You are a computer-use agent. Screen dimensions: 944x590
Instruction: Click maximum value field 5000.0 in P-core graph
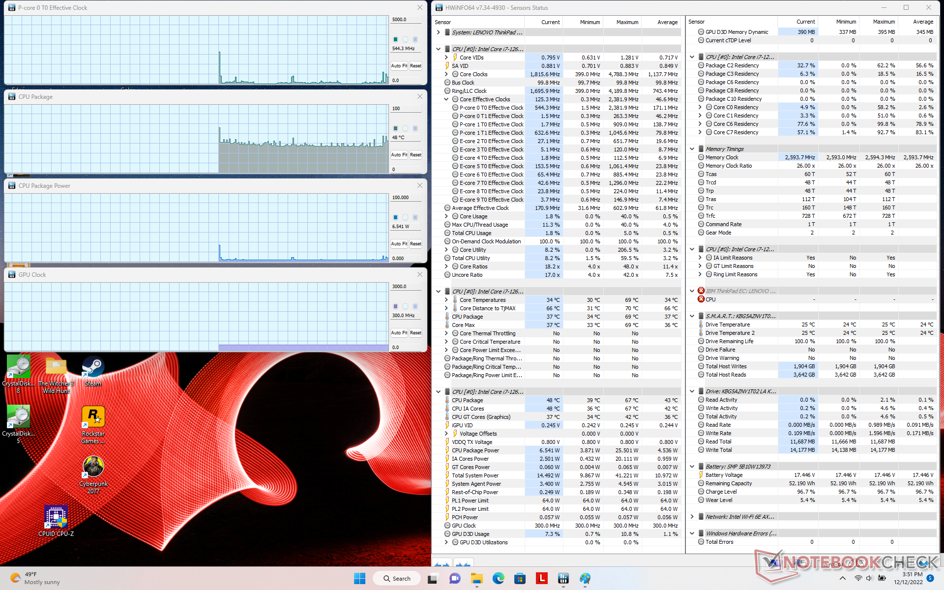point(405,20)
